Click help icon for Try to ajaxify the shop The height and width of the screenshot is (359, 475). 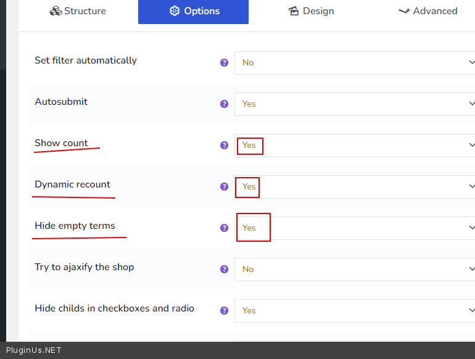click(x=225, y=270)
